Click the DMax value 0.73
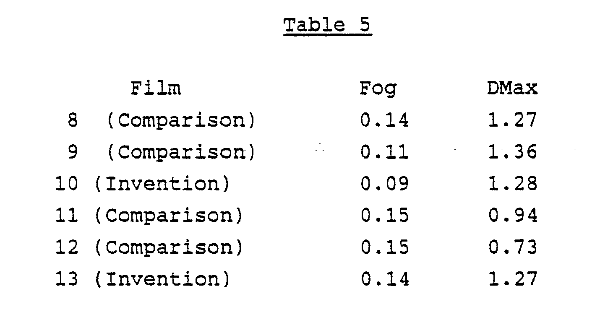Image resolution: width=613 pixels, height=320 pixels. 513,247
